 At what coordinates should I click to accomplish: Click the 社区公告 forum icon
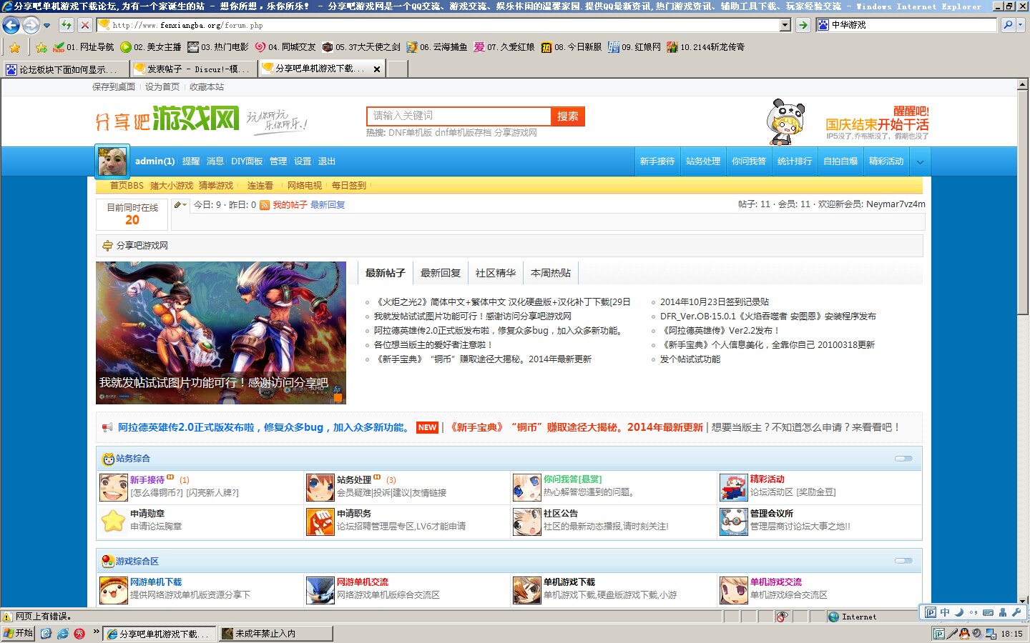tap(526, 522)
